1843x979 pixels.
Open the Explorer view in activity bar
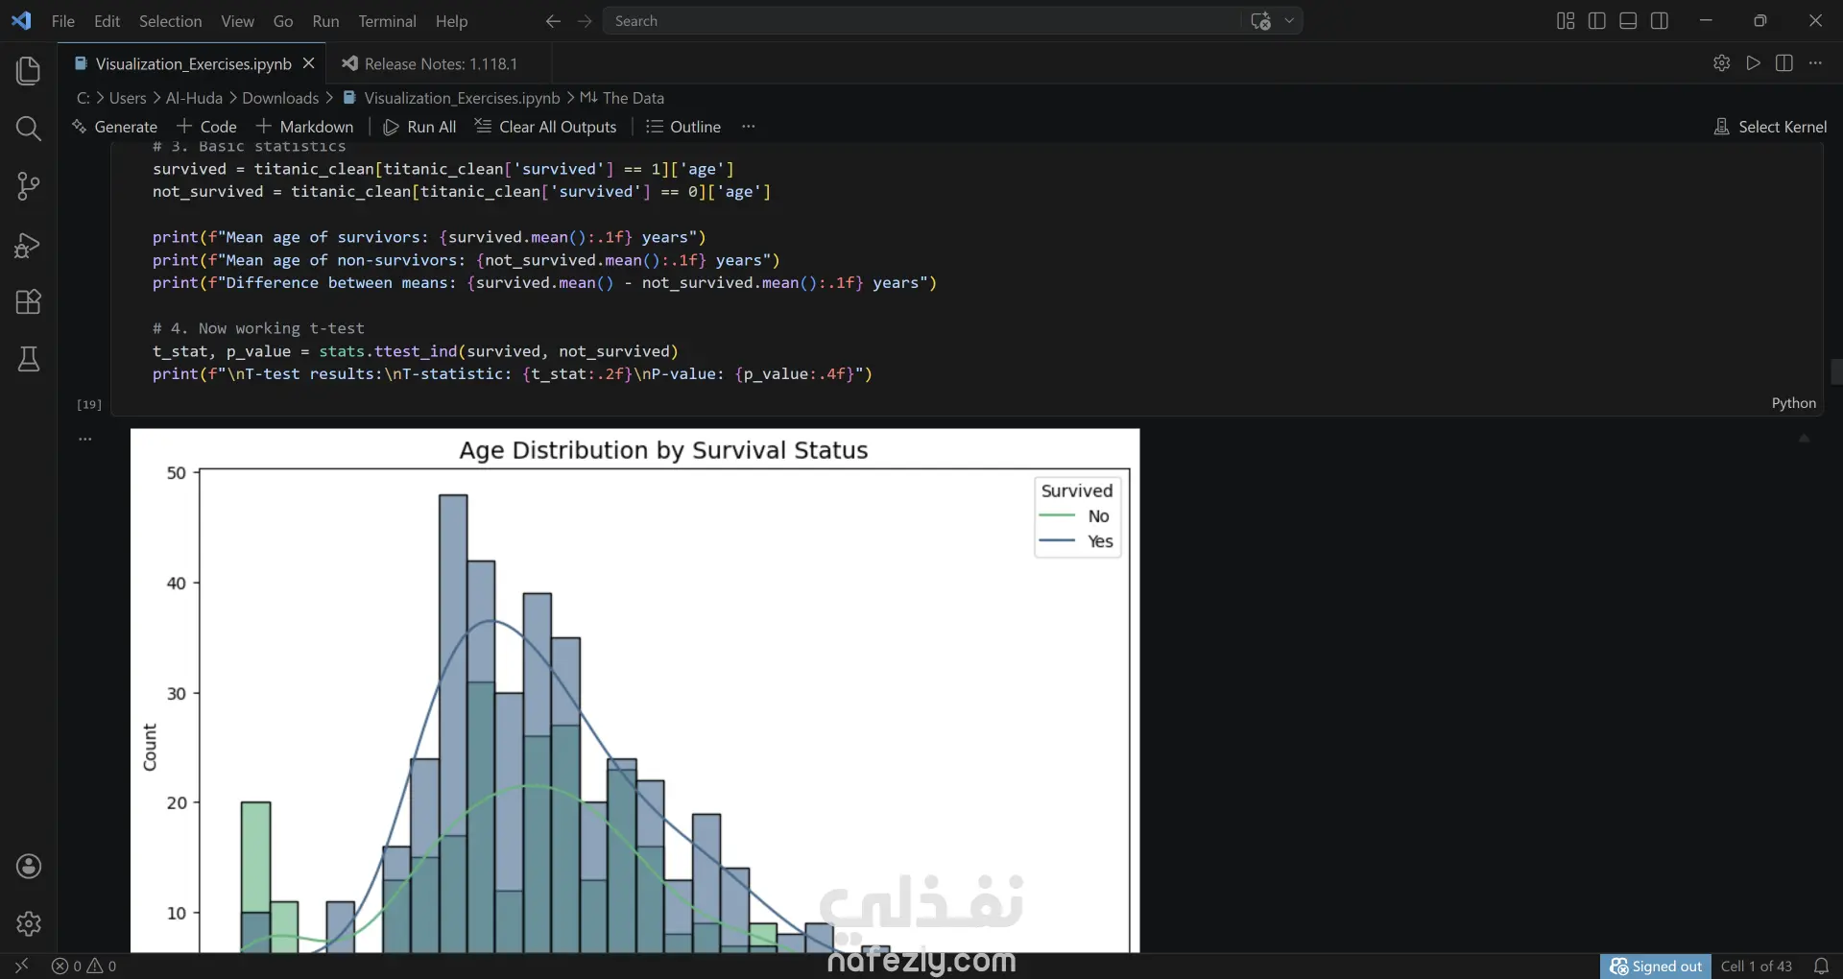tap(29, 71)
